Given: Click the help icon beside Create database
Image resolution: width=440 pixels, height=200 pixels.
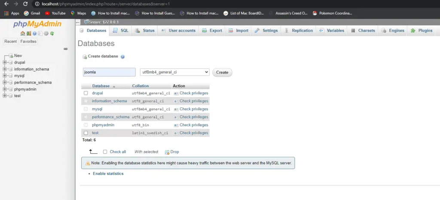Looking at the screenshot, I should click(122, 57).
